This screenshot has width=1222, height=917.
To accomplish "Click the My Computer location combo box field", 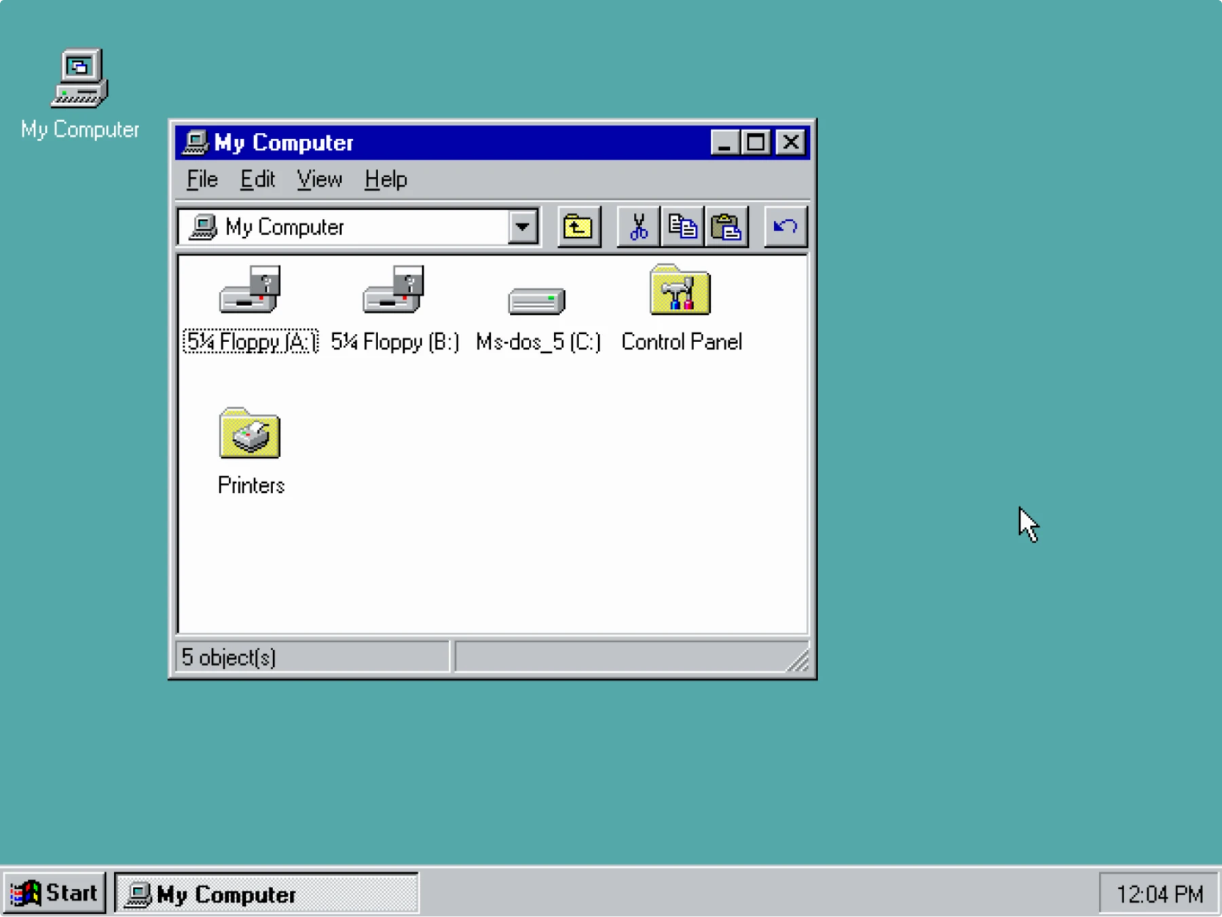I will tap(358, 227).
